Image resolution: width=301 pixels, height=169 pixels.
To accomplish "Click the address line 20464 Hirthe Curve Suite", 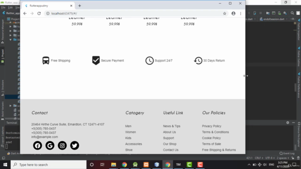I will tap(68, 124).
